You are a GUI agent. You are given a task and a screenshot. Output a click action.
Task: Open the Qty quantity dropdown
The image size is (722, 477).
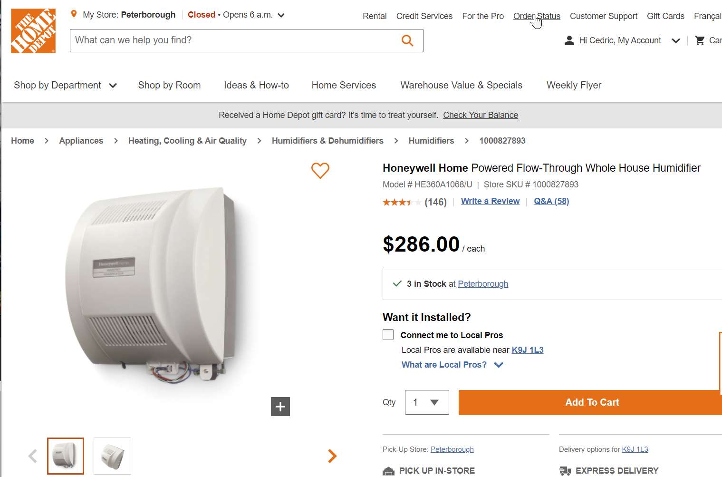[x=426, y=402]
